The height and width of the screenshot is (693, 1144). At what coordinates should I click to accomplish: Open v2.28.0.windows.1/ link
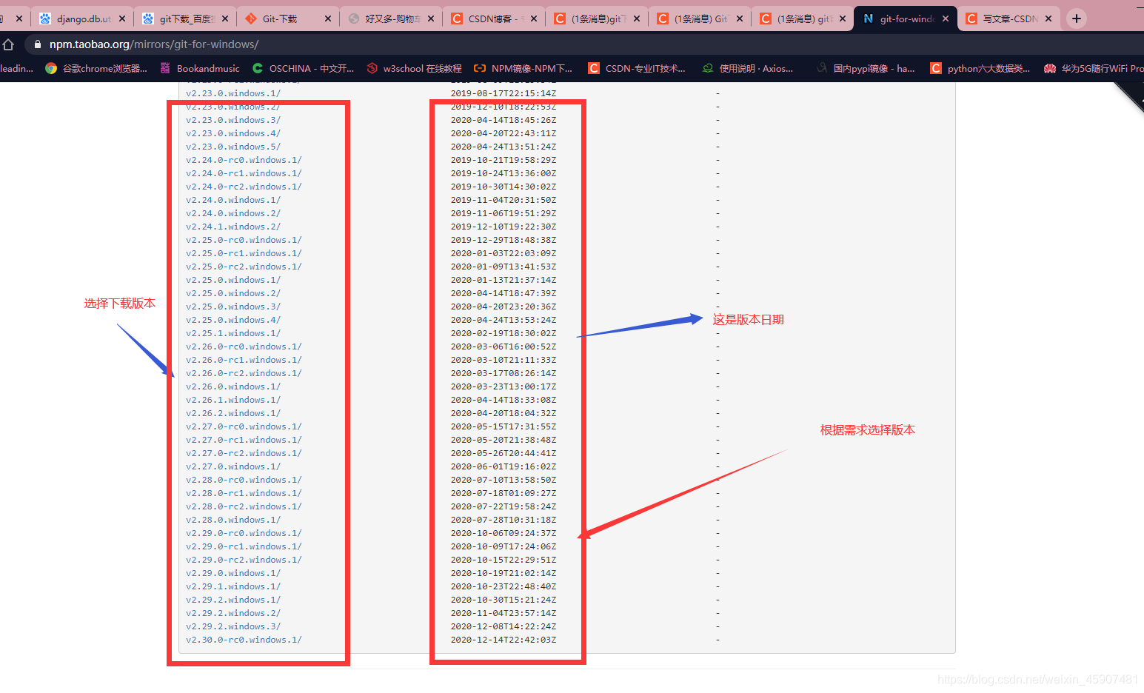233,520
